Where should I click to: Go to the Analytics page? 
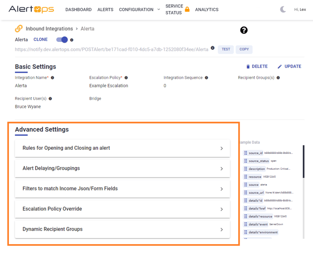point(206,9)
